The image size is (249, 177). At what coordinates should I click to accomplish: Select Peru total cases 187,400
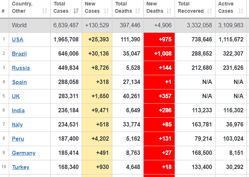(x=69, y=139)
